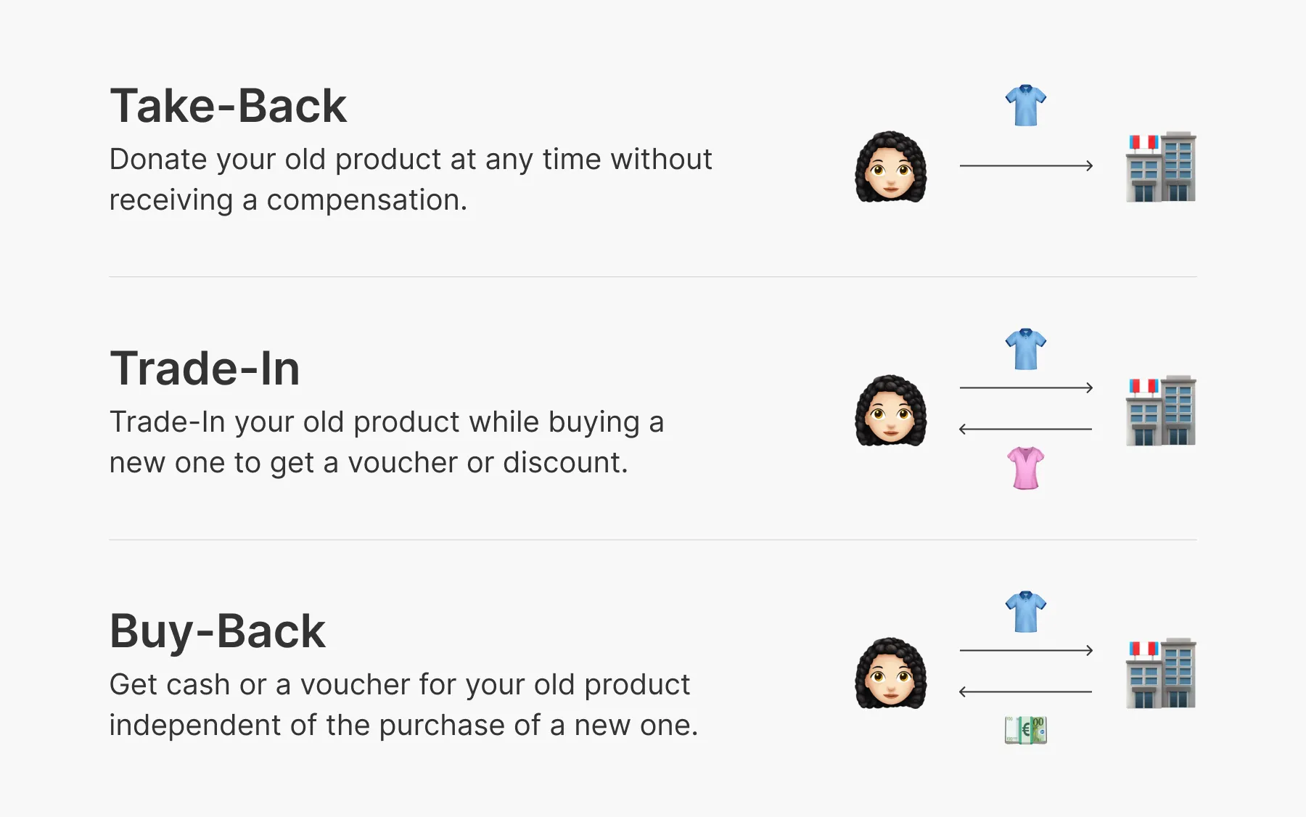Click the right-pointing arrow in the Take-Back row
This screenshot has height=817, width=1306.
pos(1026,166)
